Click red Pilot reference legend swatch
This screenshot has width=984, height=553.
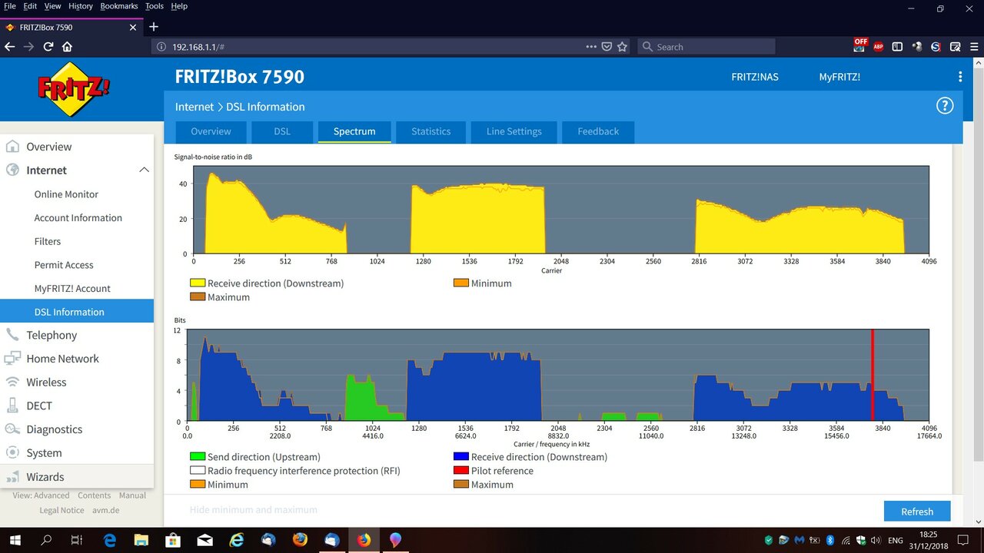coord(461,471)
